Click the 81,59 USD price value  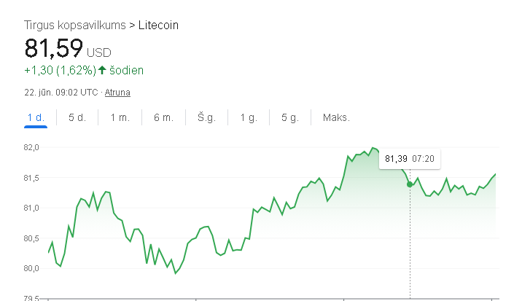pos(68,49)
